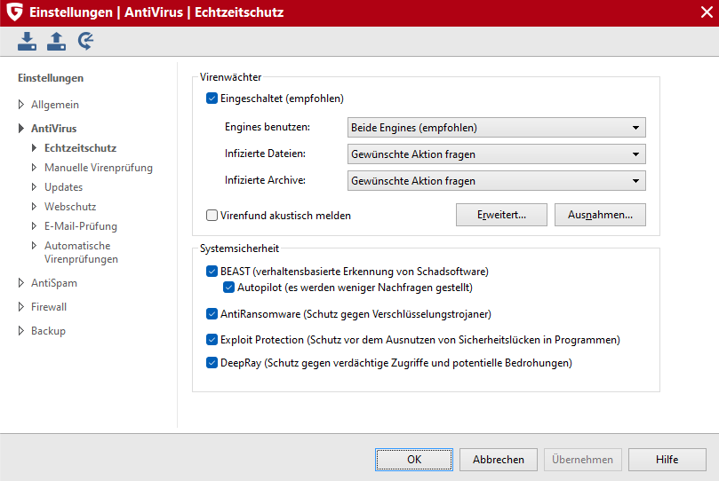Open the Firewall settings section
The height and width of the screenshot is (481, 719).
[49, 307]
